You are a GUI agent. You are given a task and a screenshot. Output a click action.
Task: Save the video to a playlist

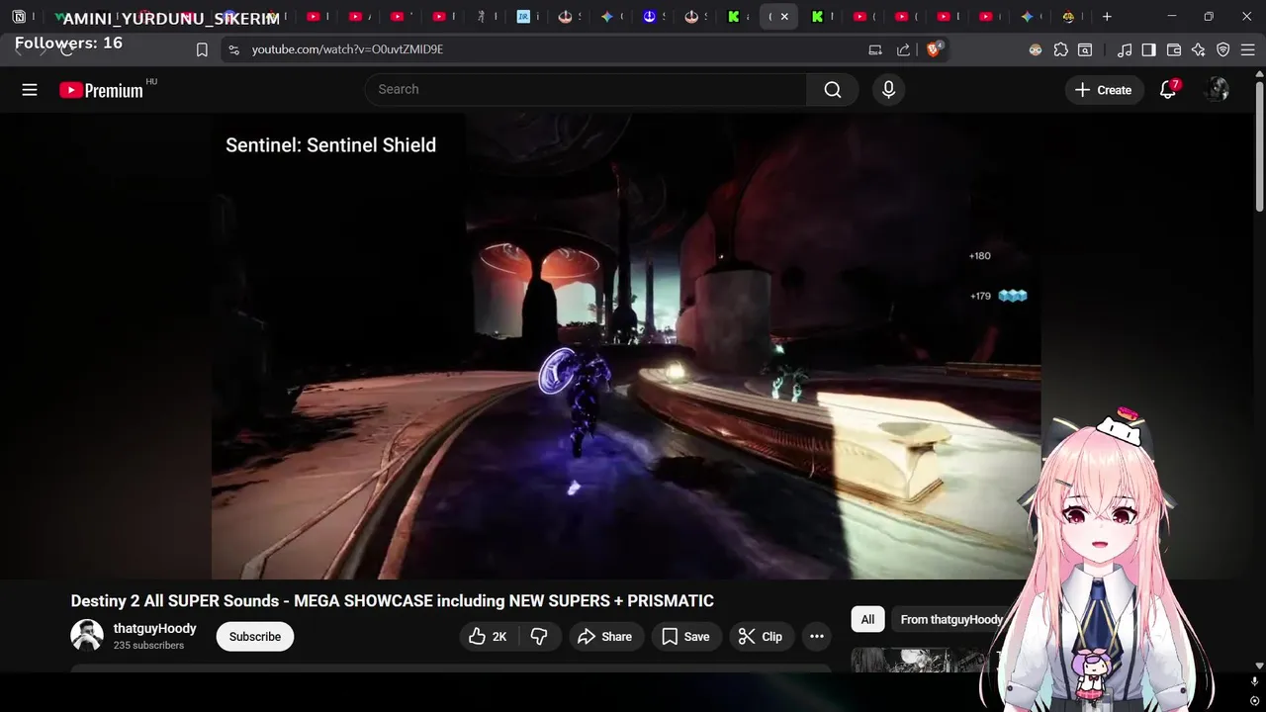[x=685, y=637]
